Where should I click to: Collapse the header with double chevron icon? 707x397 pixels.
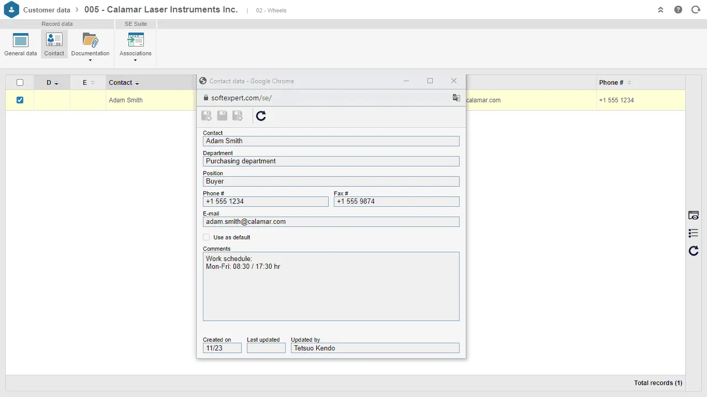[x=660, y=10]
